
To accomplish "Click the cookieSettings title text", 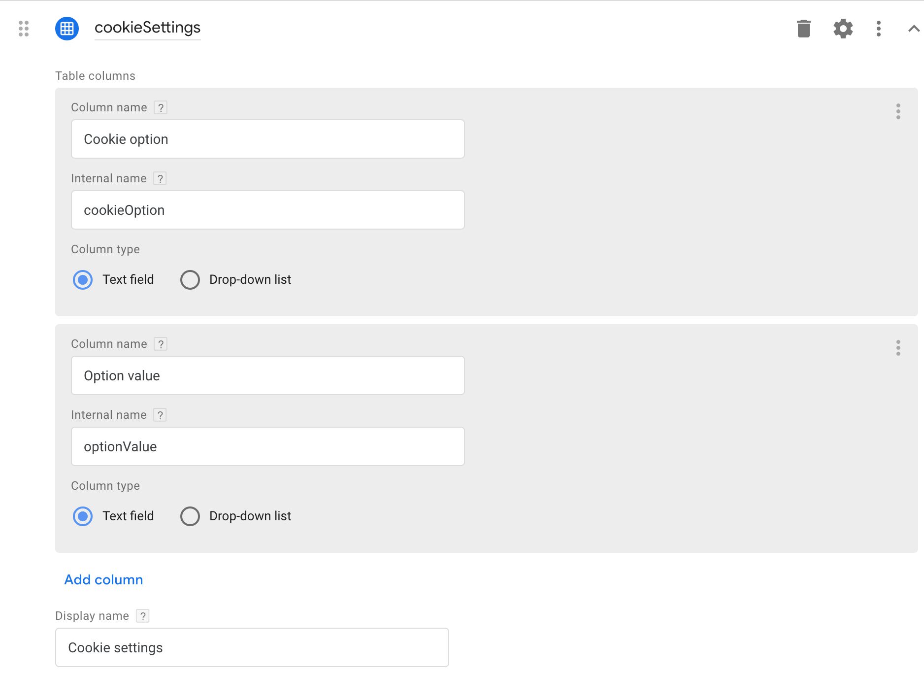I will point(147,28).
